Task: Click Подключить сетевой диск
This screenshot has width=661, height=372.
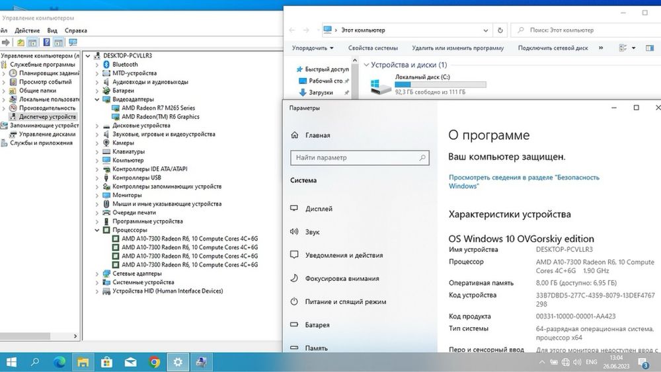Action: coord(553,48)
